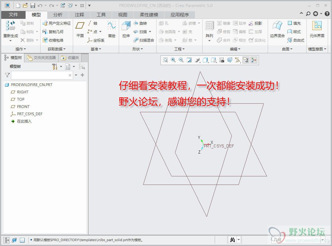Click the plus button beside tree search
Viewport: 332px width, 246px height.
tap(82, 75)
